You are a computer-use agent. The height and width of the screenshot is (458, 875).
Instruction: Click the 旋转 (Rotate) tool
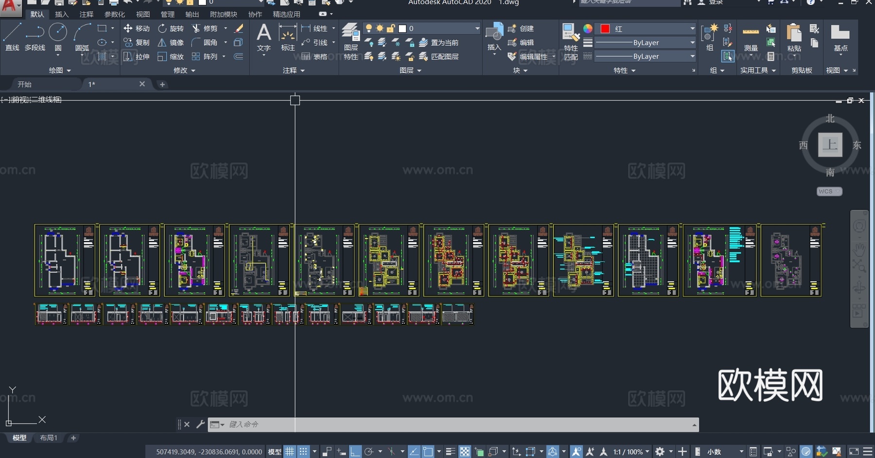click(171, 29)
